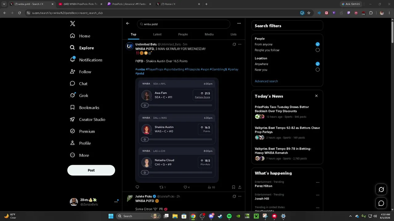This screenshot has width=394, height=221.
Task: Open Notifications in the sidebar
Action: 86,60
